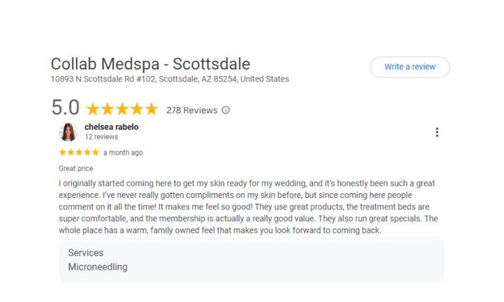Click the Collab Medspa - Scottsdale title
Screen dimensions: 504x302
[x=150, y=64]
